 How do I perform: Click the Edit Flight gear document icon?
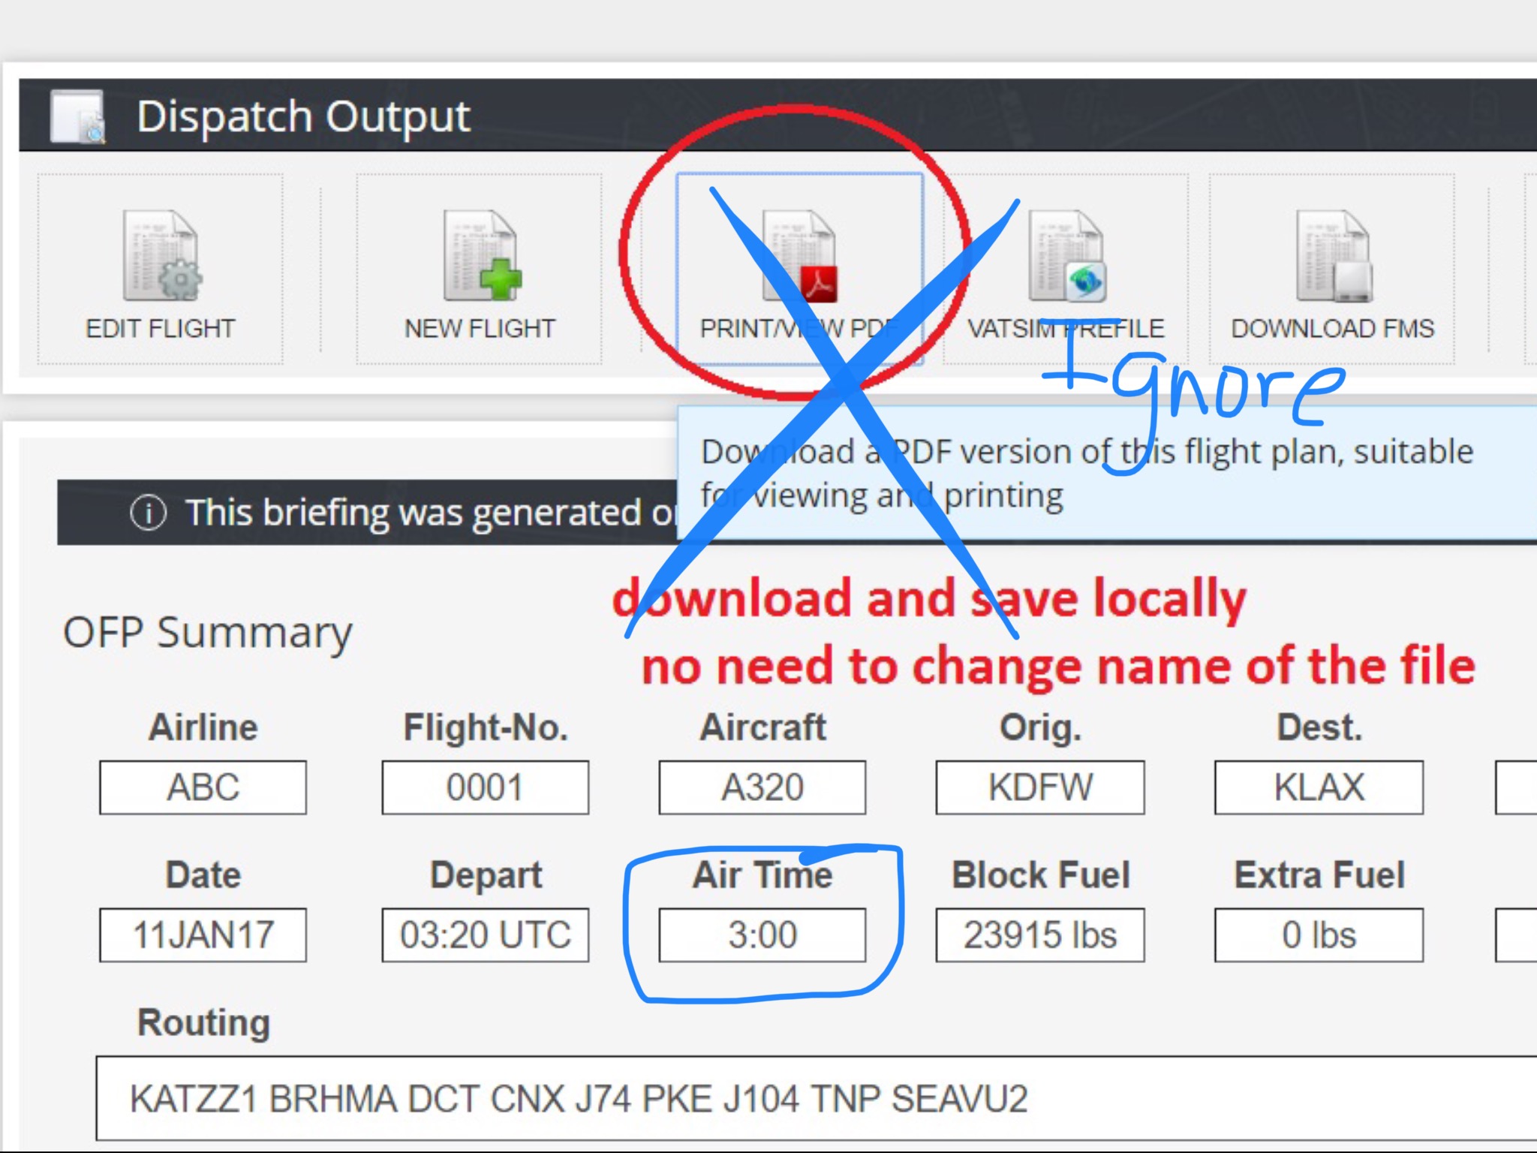click(x=161, y=257)
